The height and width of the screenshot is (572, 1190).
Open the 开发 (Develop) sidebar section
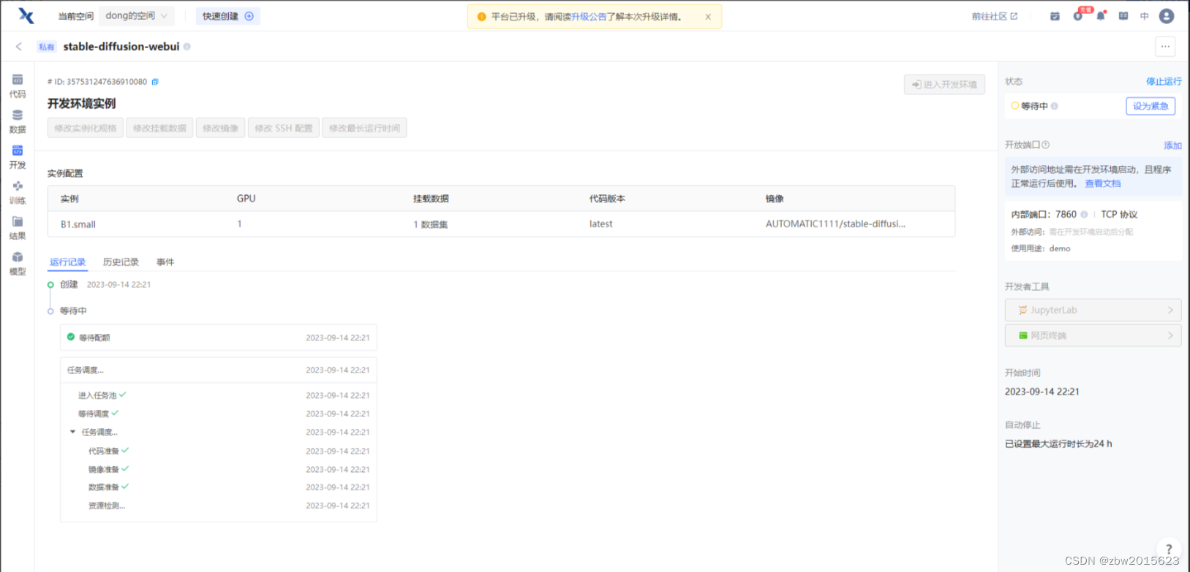point(18,157)
